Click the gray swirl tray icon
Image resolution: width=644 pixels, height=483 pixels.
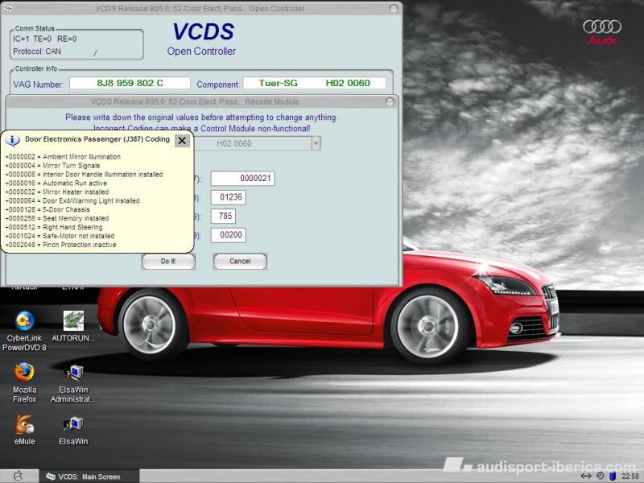click(x=600, y=476)
